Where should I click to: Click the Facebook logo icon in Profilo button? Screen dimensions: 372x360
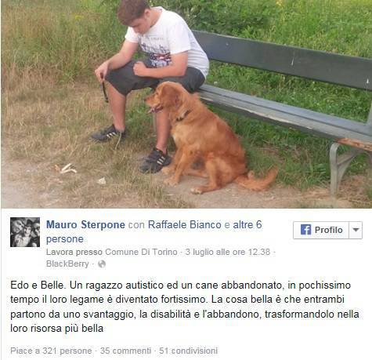305,230
